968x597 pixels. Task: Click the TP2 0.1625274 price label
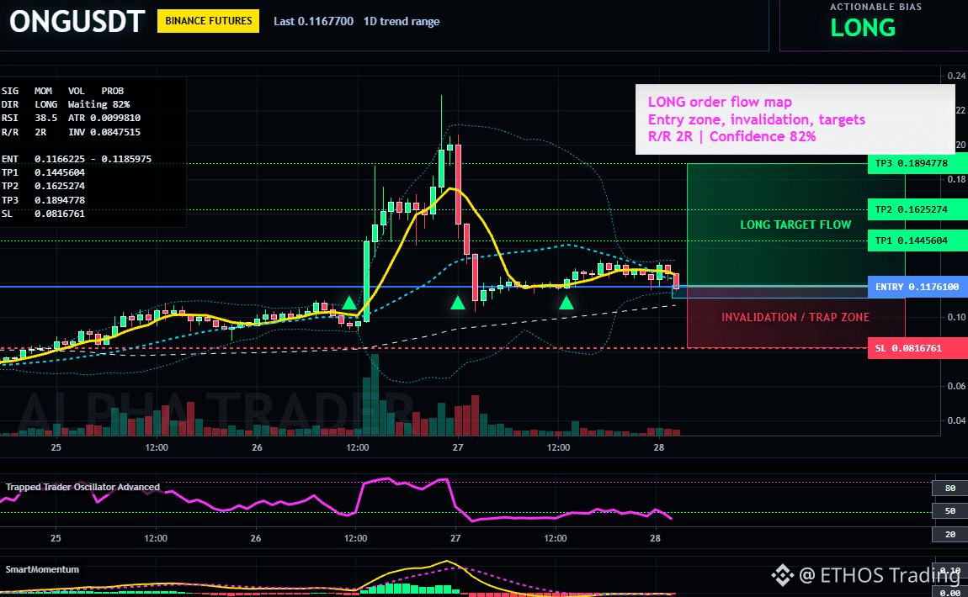[917, 209]
